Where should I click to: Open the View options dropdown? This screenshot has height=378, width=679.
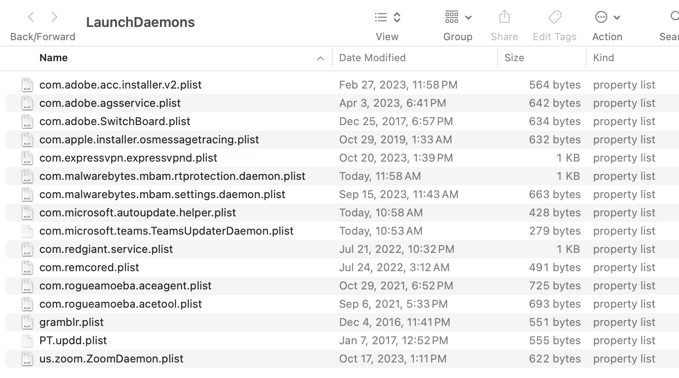click(387, 17)
